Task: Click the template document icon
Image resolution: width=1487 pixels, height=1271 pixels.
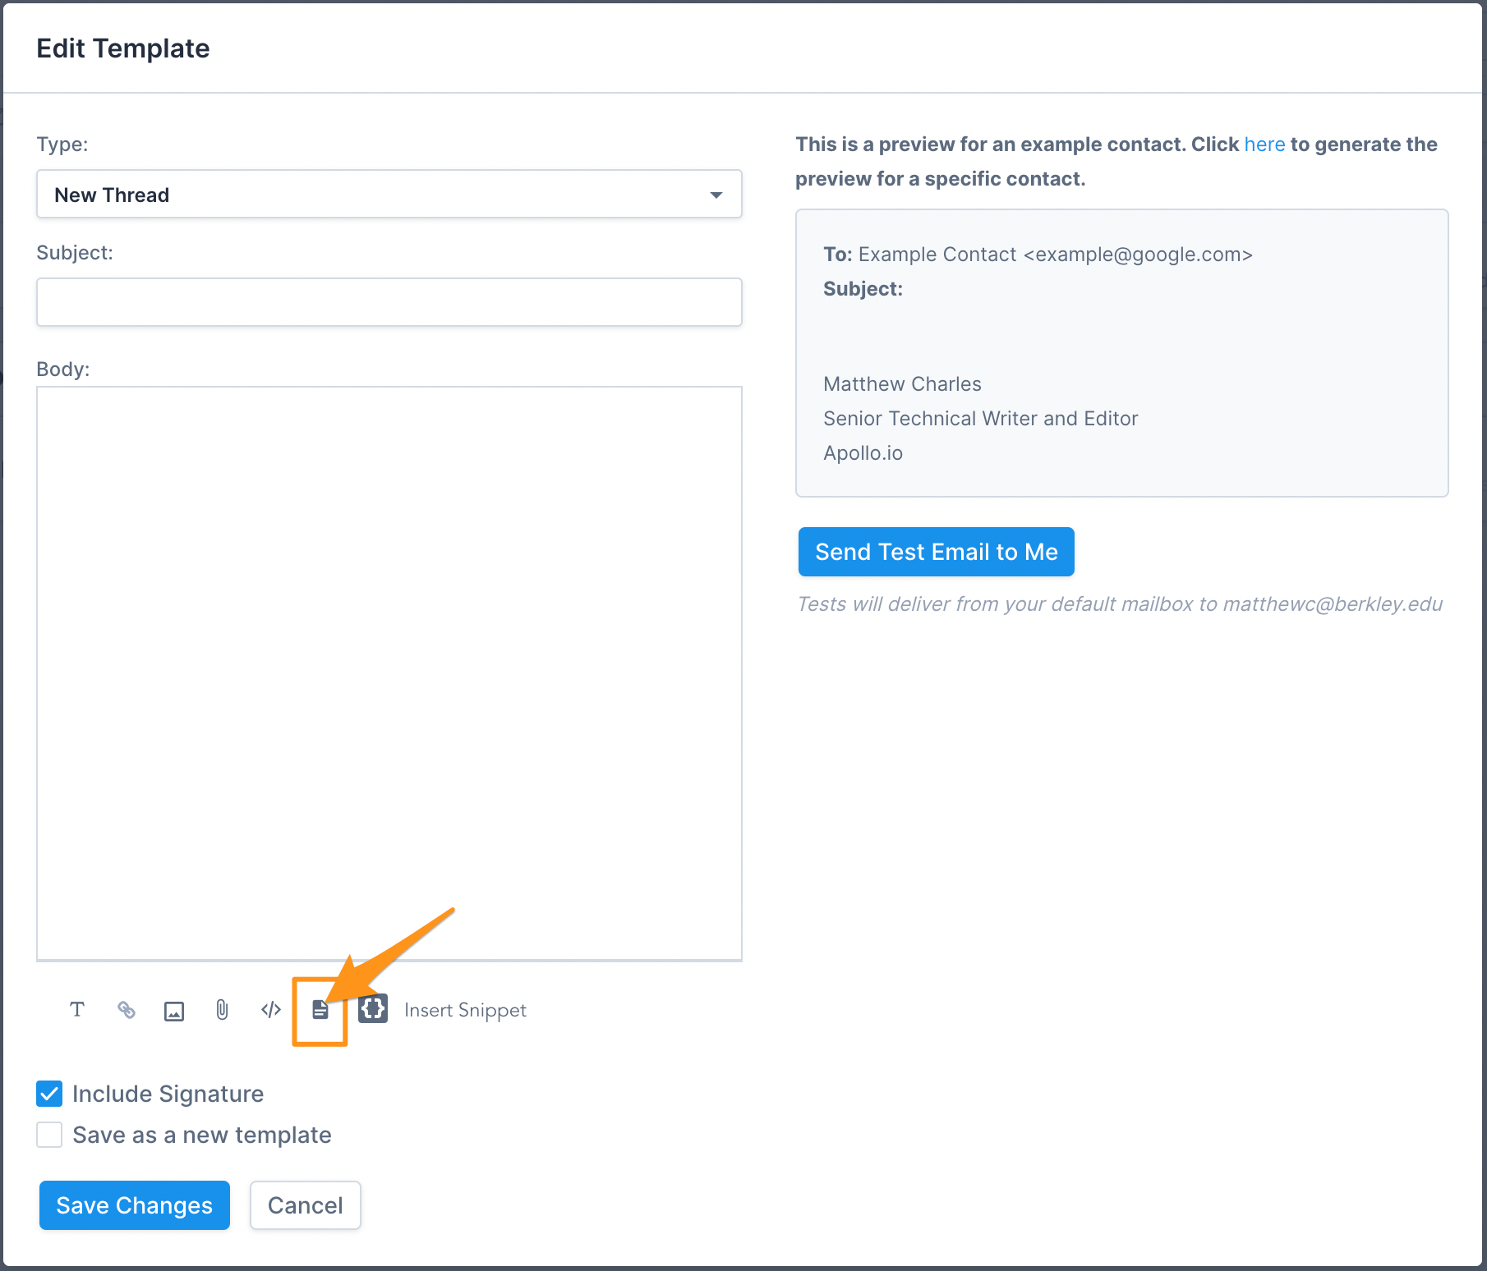Action: pyautogui.click(x=320, y=1010)
